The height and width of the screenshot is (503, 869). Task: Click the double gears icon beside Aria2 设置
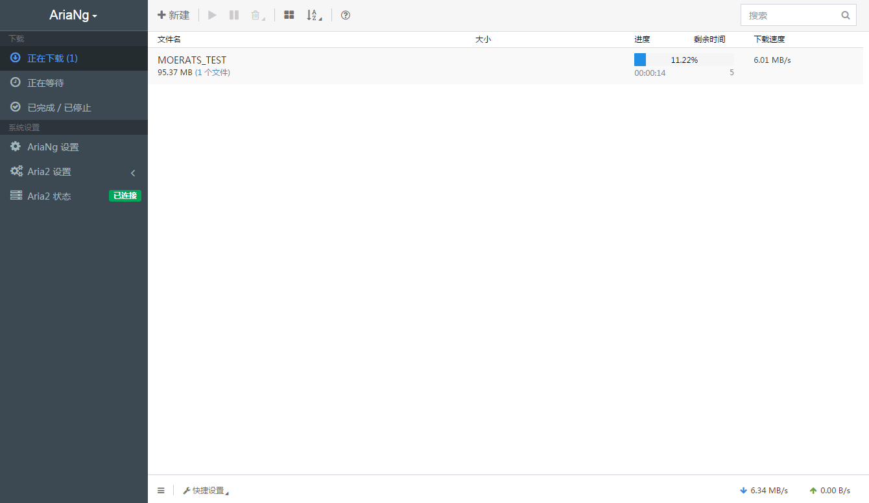coord(16,171)
